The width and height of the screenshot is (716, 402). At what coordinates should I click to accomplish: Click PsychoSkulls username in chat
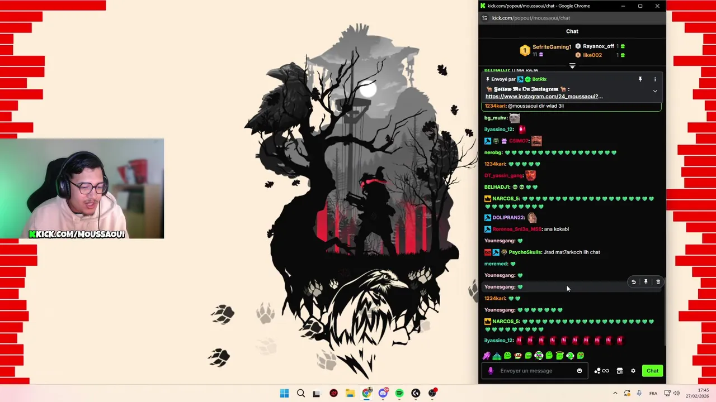(525, 252)
